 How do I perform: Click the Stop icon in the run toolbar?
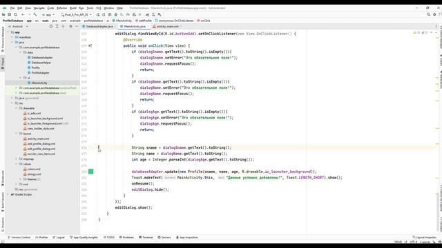(140, 14)
